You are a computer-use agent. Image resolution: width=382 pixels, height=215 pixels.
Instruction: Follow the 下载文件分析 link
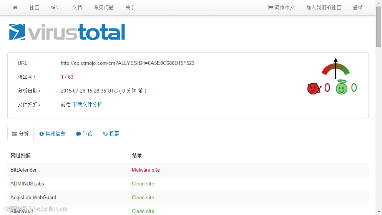point(87,104)
